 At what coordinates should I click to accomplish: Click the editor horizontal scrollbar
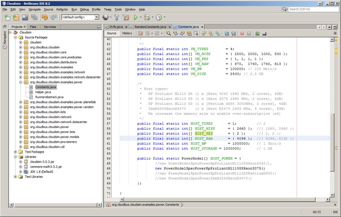[x=220, y=199]
